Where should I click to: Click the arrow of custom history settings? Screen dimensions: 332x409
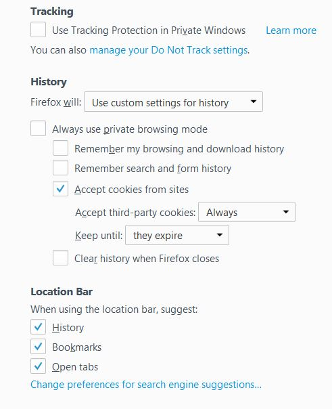click(254, 102)
